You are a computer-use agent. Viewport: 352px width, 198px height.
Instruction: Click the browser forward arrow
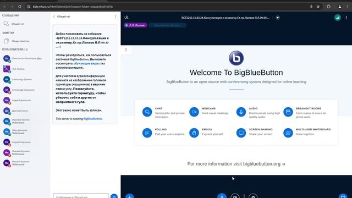[x=12, y=7]
